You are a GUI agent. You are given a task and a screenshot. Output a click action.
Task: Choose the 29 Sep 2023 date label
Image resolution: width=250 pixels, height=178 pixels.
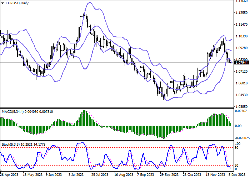(169, 175)
